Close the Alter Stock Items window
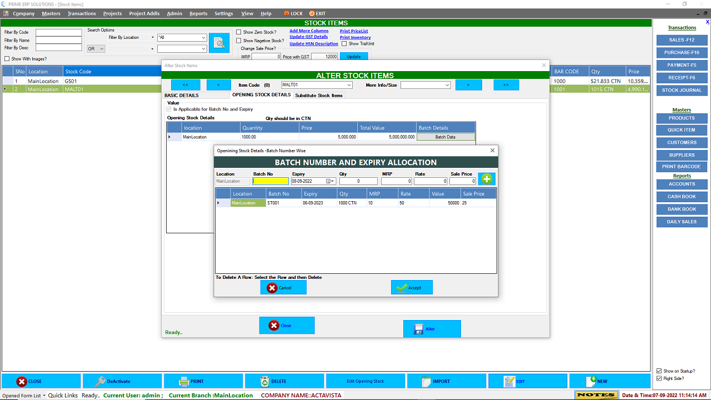 tap(544, 66)
